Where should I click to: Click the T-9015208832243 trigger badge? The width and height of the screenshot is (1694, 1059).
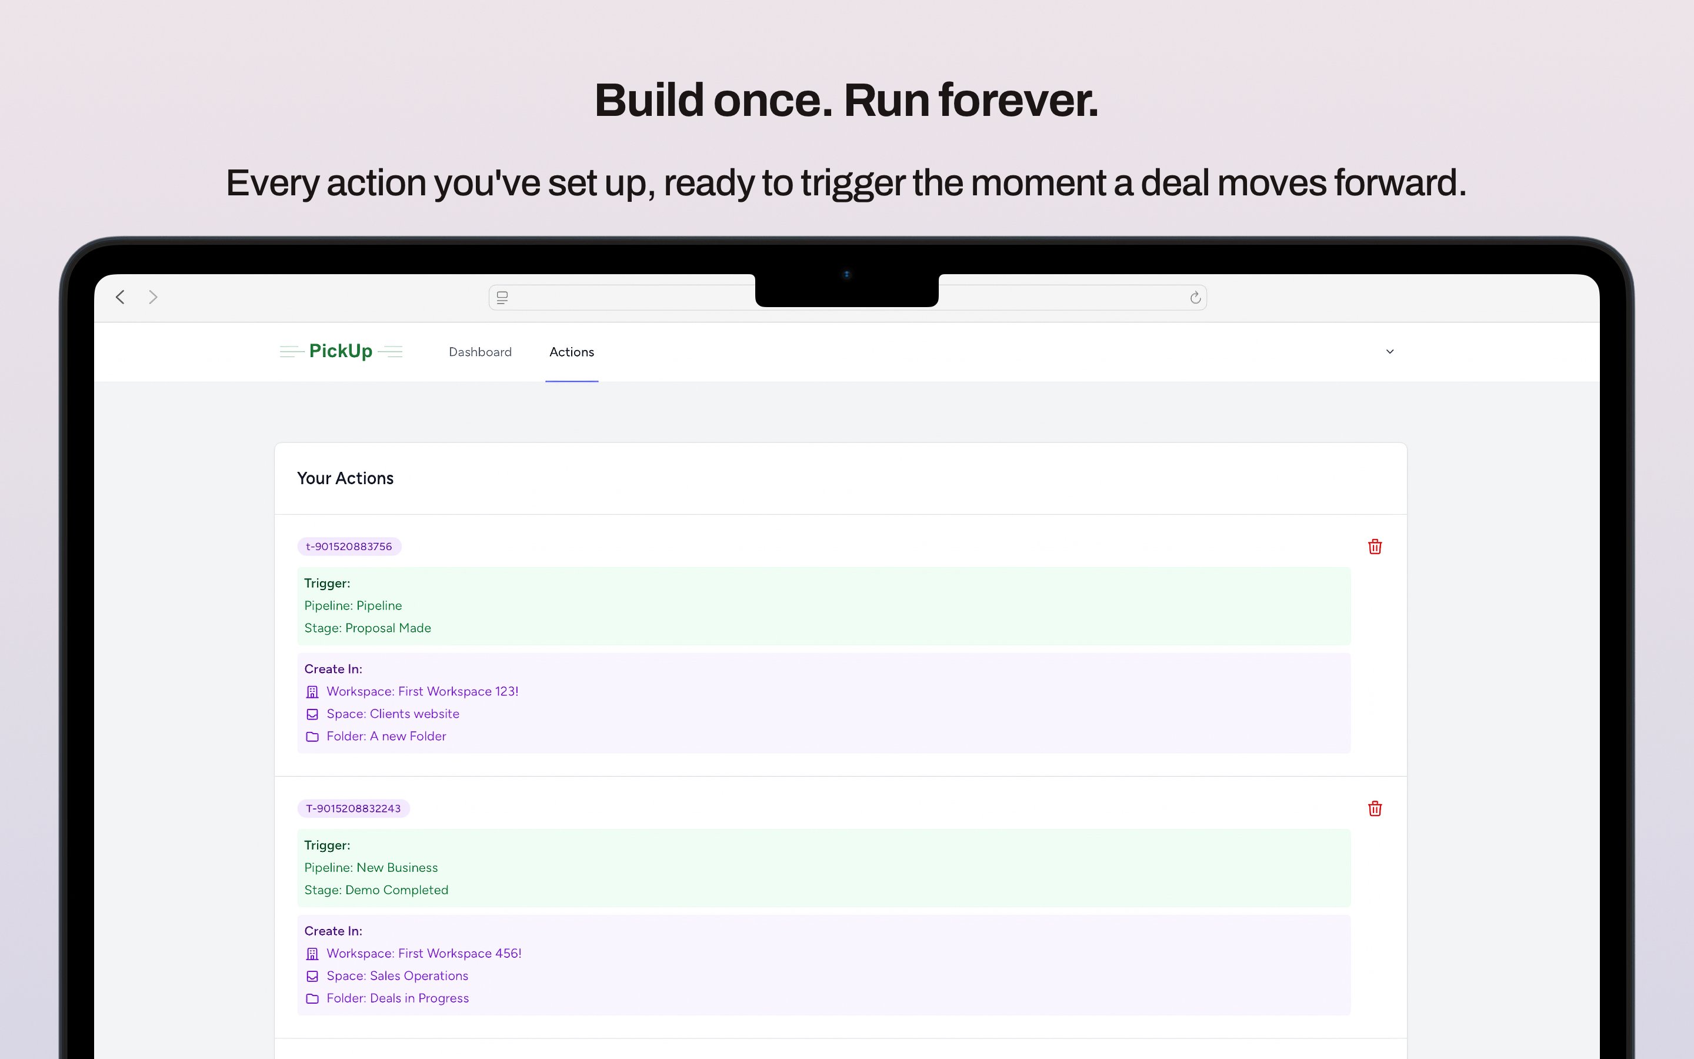tap(353, 808)
